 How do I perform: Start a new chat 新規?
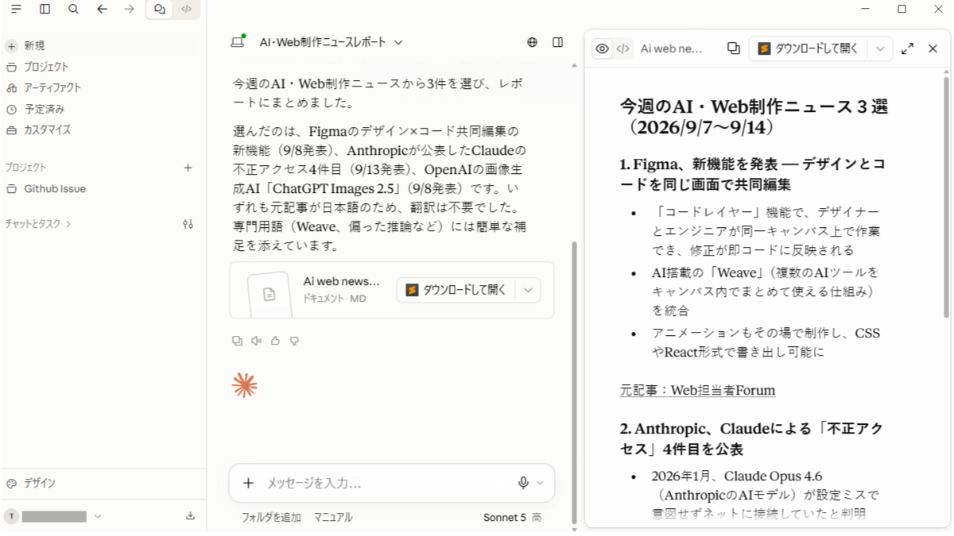[x=99, y=45]
